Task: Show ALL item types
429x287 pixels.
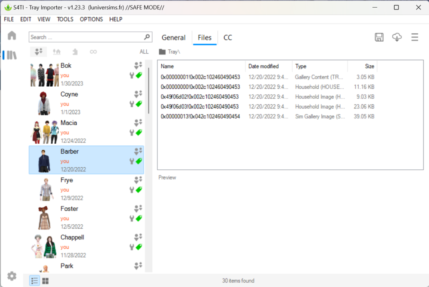Action: click(144, 52)
